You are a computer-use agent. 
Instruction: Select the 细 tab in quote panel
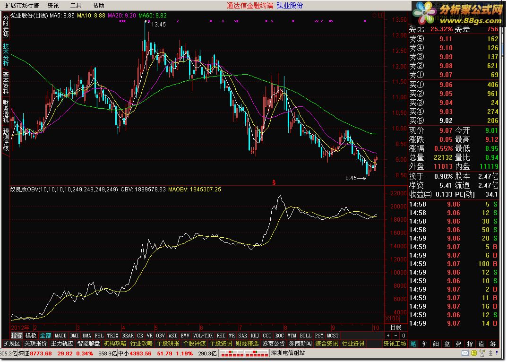(436, 344)
